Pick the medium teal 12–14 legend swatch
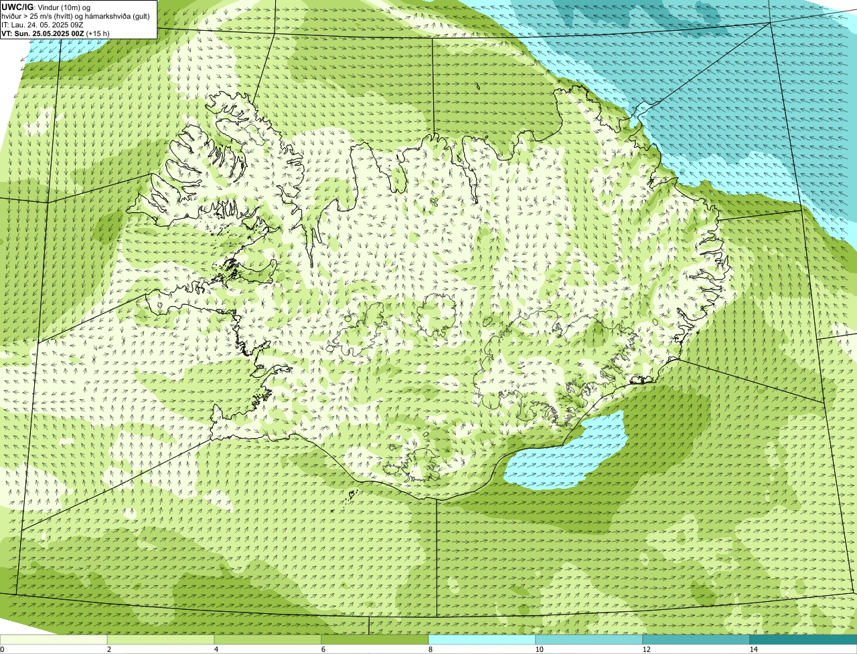This screenshot has height=654, width=857. (696, 639)
